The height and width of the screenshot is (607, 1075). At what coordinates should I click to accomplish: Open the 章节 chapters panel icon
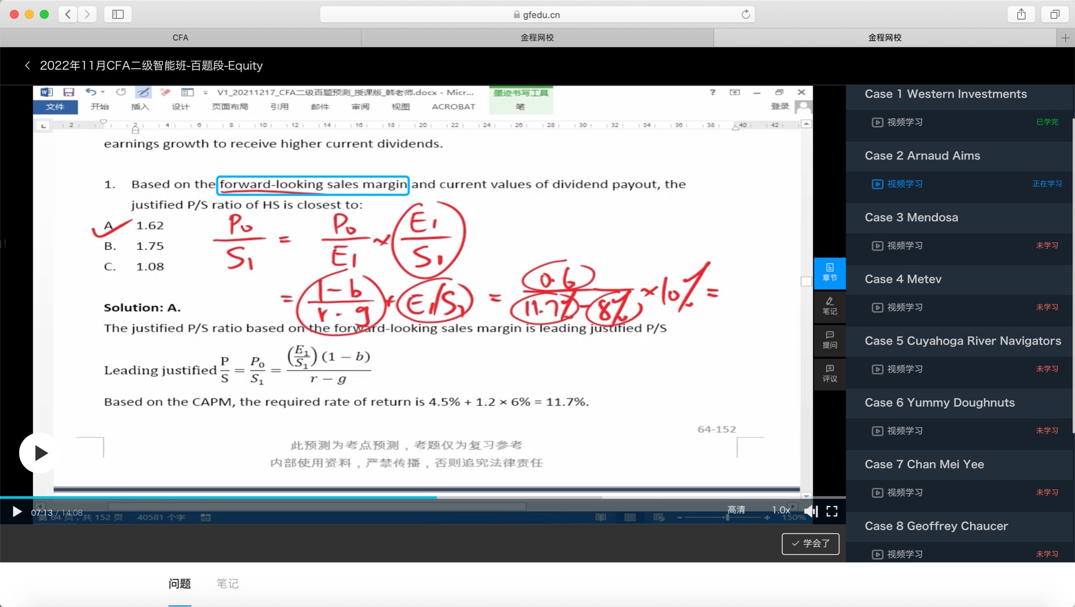(x=829, y=272)
